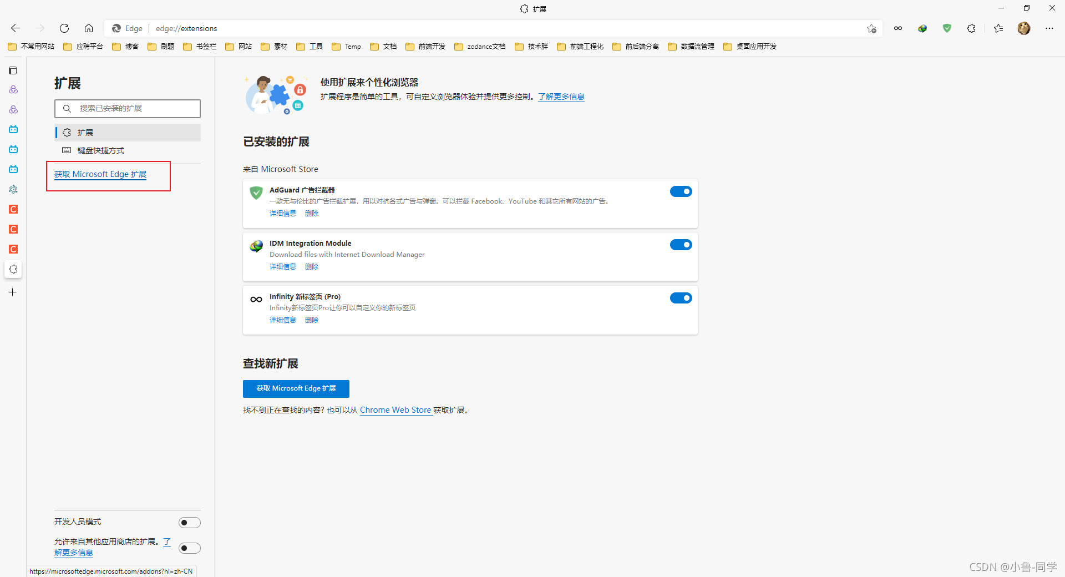Open the 前端开发 bookmark folder
This screenshot has width=1065, height=577.
click(425, 47)
